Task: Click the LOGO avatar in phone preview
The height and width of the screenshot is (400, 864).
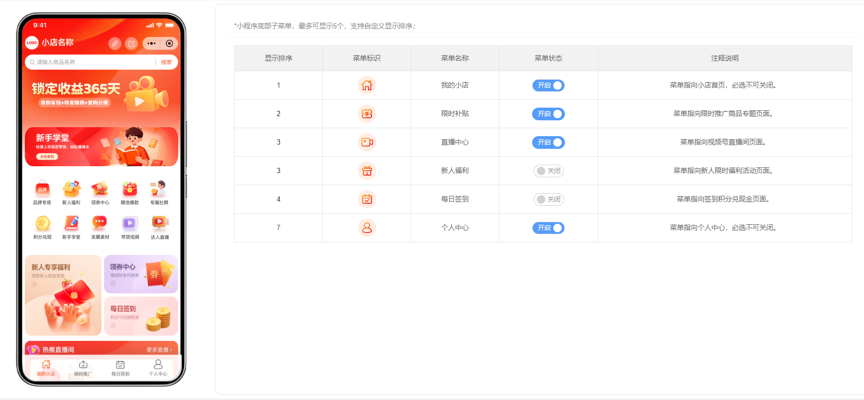Action: point(32,43)
